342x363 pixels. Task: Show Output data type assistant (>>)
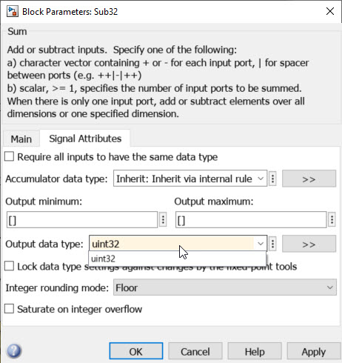point(309,244)
